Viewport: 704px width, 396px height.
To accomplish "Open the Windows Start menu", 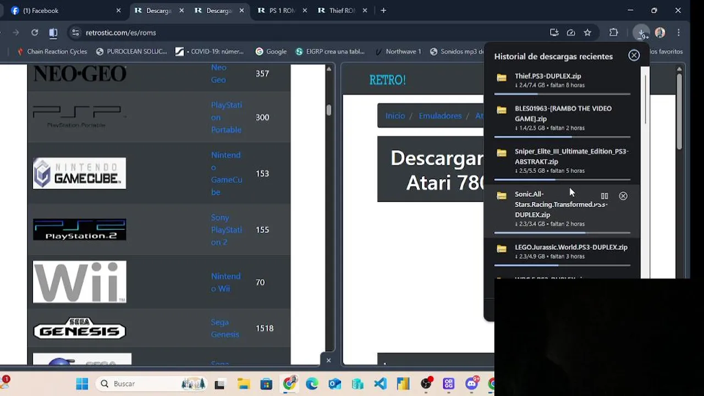I will coord(82,383).
